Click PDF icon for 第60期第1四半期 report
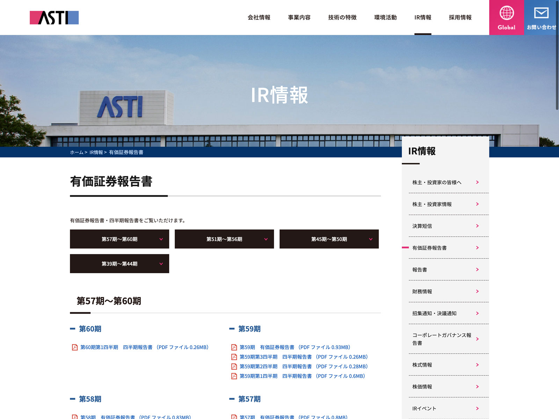The image size is (559, 419). coord(75,347)
